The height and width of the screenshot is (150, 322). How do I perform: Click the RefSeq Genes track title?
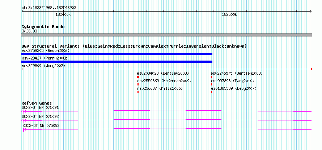pyautogui.click(x=37, y=103)
